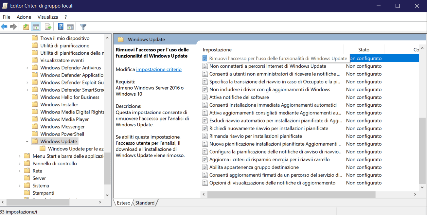Click tree pane scroll down arrow

[107, 195]
